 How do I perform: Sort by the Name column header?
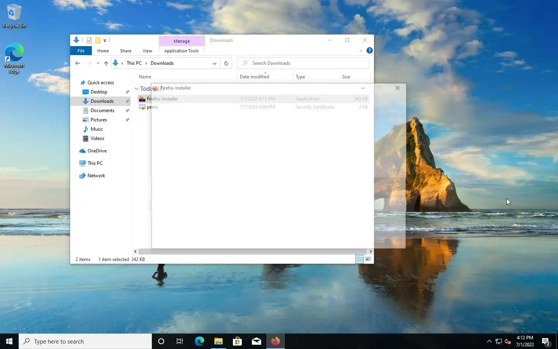[145, 77]
